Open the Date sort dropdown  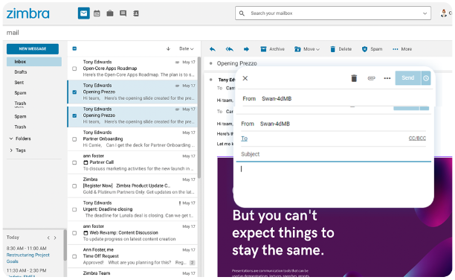coord(187,49)
